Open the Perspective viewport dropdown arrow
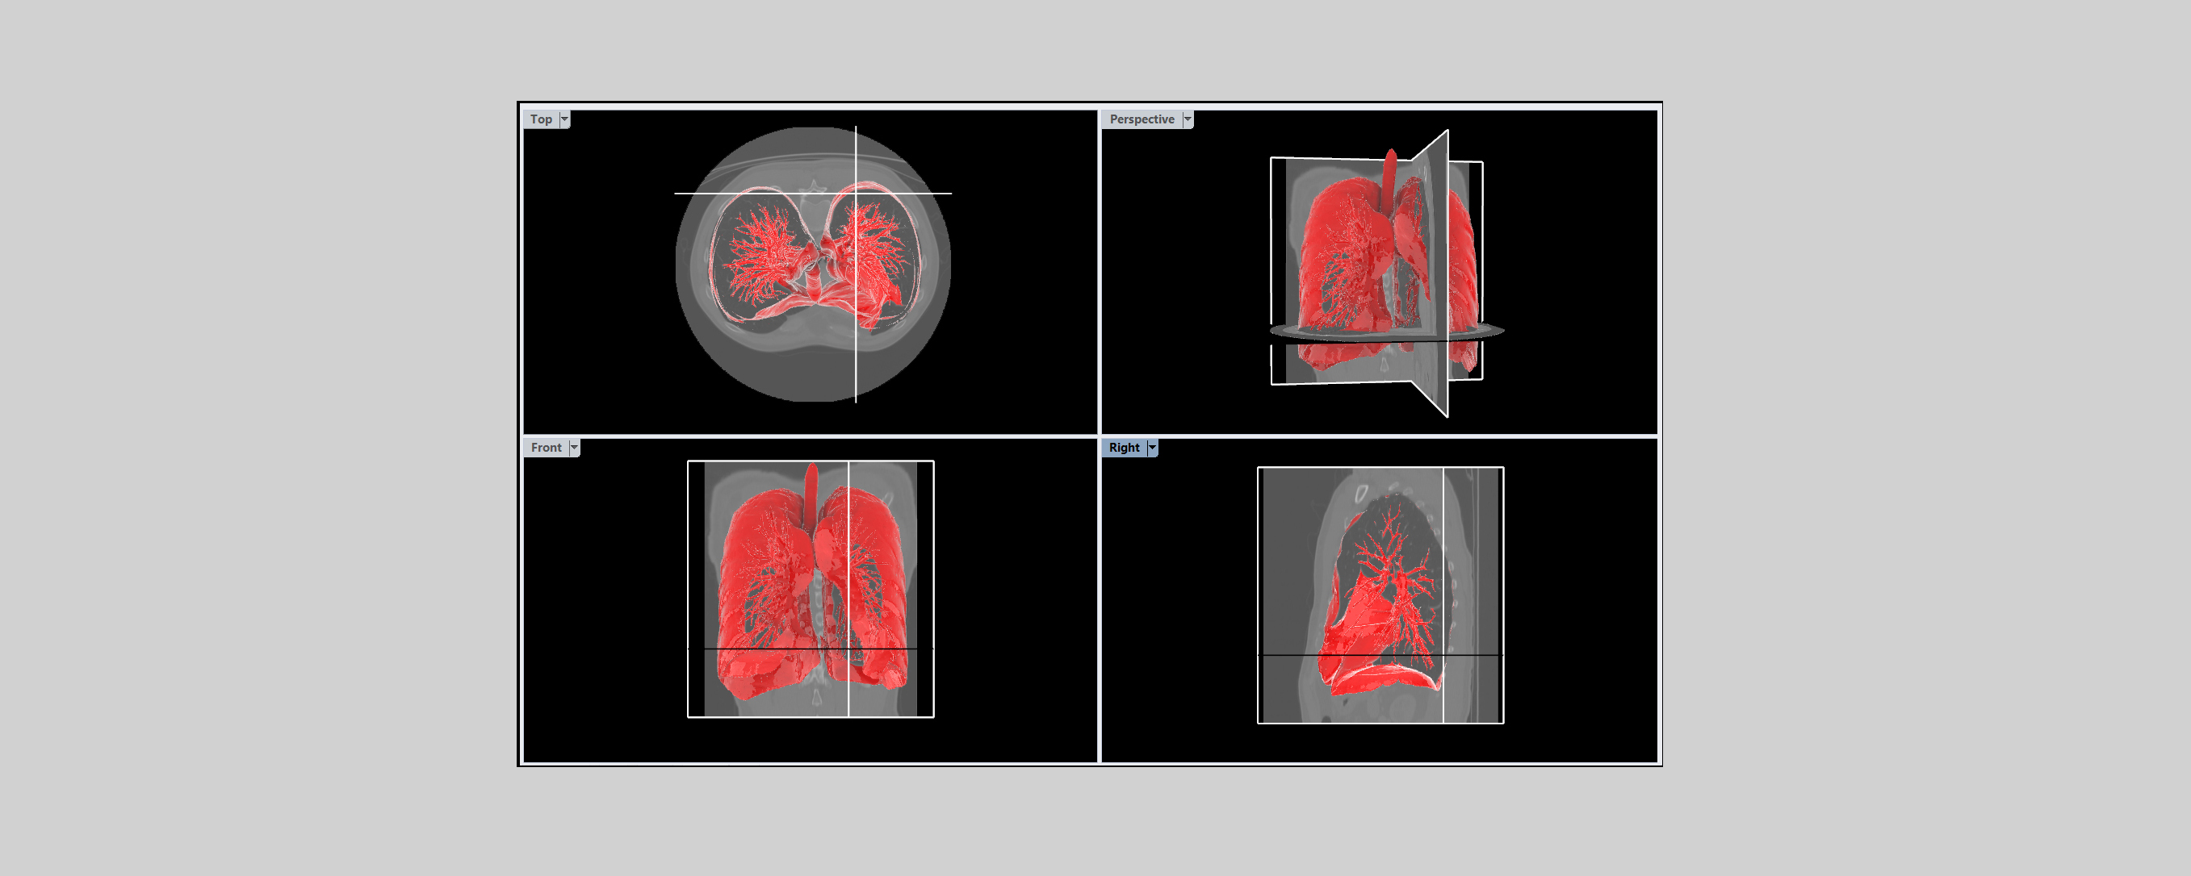Image resolution: width=2191 pixels, height=876 pixels. pyautogui.click(x=1188, y=119)
